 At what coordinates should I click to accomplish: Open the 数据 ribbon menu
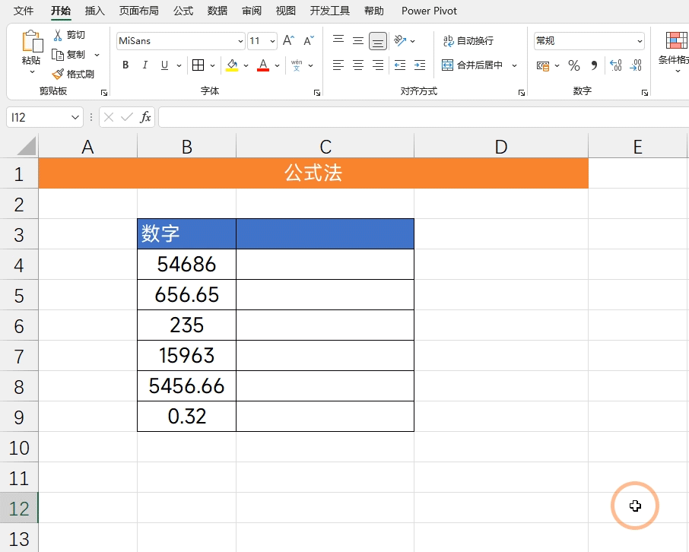click(x=216, y=11)
